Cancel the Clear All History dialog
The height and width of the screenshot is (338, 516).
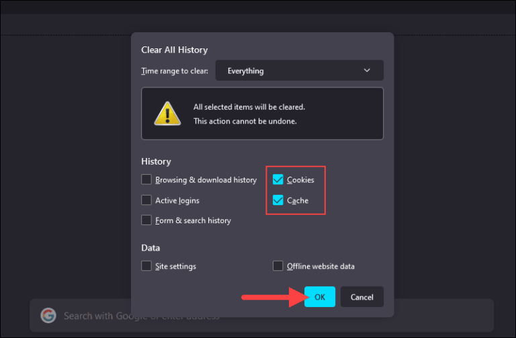coord(362,297)
